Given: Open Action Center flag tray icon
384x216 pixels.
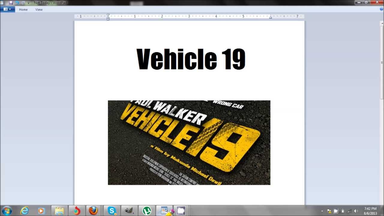Looking at the screenshot, I should click(329, 211).
